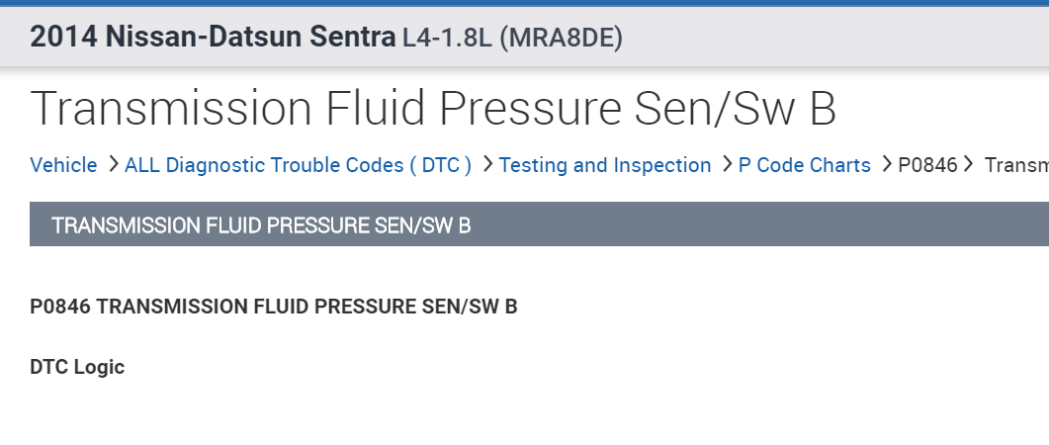Image resolution: width=1049 pixels, height=445 pixels.
Task: Open the Vehicle breadcrumb link
Action: point(63,165)
